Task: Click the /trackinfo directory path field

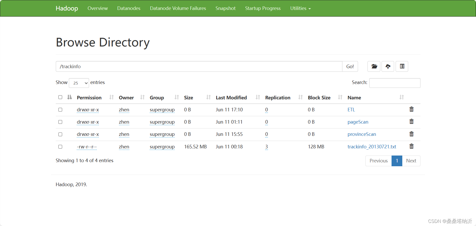Action: (199, 66)
